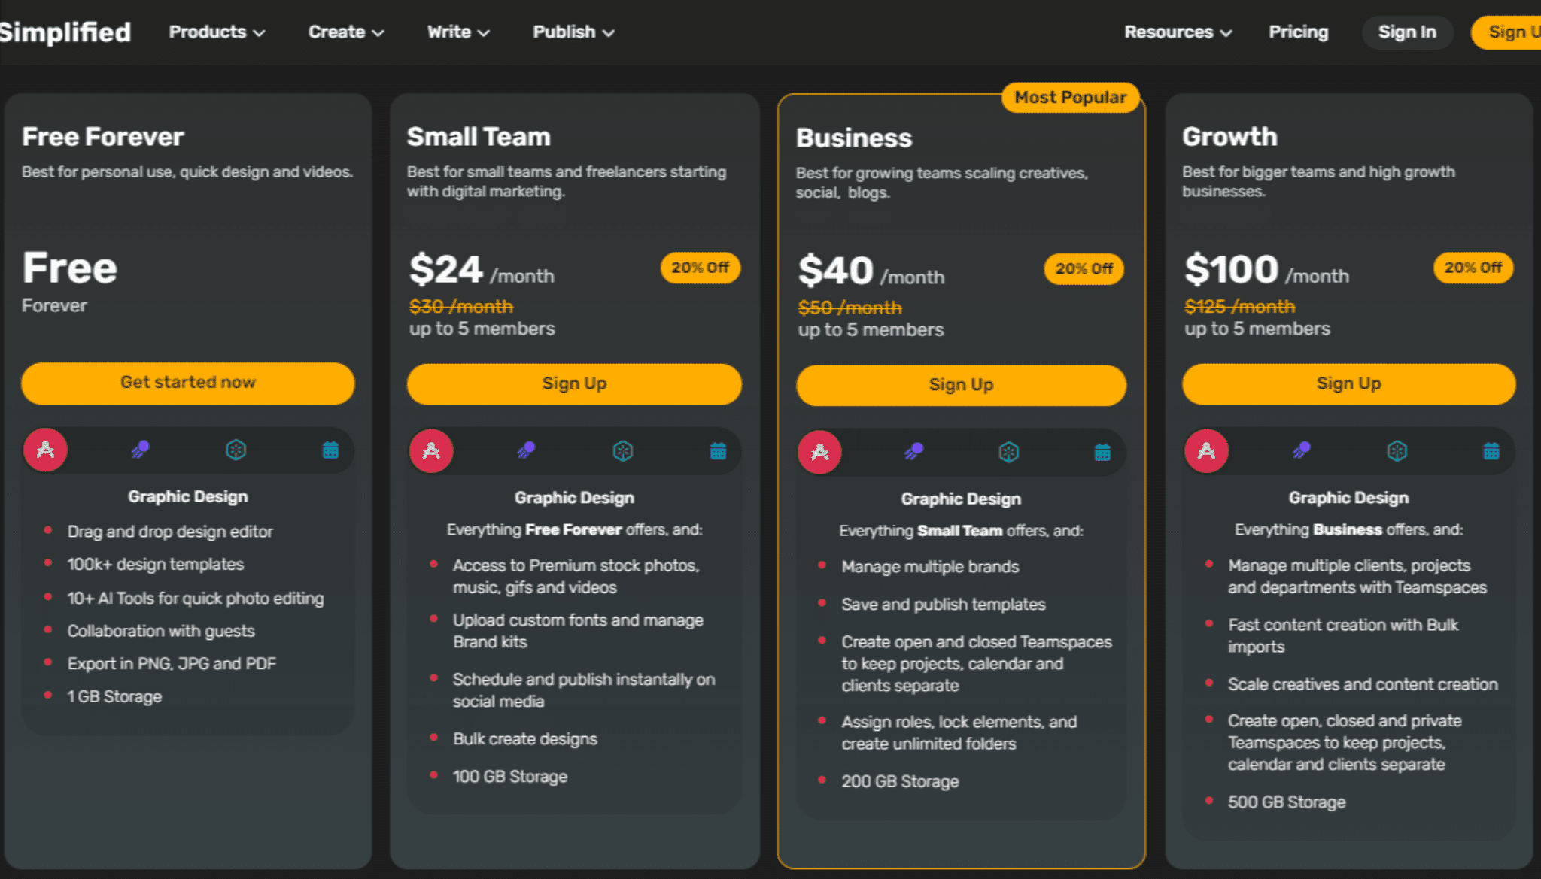Click 'Bulk create designs' feature

pyautogui.click(x=525, y=739)
